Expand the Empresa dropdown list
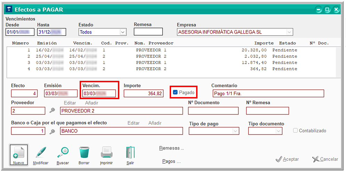The height and width of the screenshot is (172, 346). [289, 32]
